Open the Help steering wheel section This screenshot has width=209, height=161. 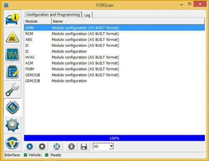tap(13, 143)
